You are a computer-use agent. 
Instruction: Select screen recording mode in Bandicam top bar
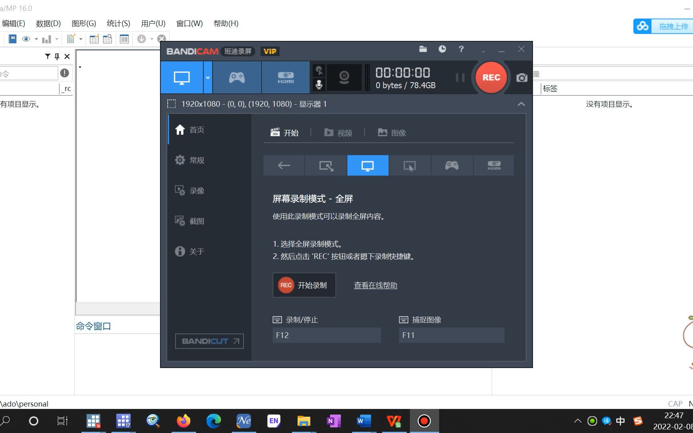tap(182, 77)
